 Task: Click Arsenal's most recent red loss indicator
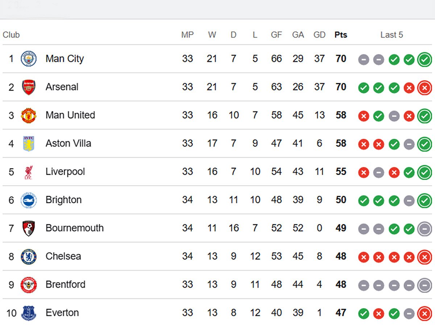(424, 87)
